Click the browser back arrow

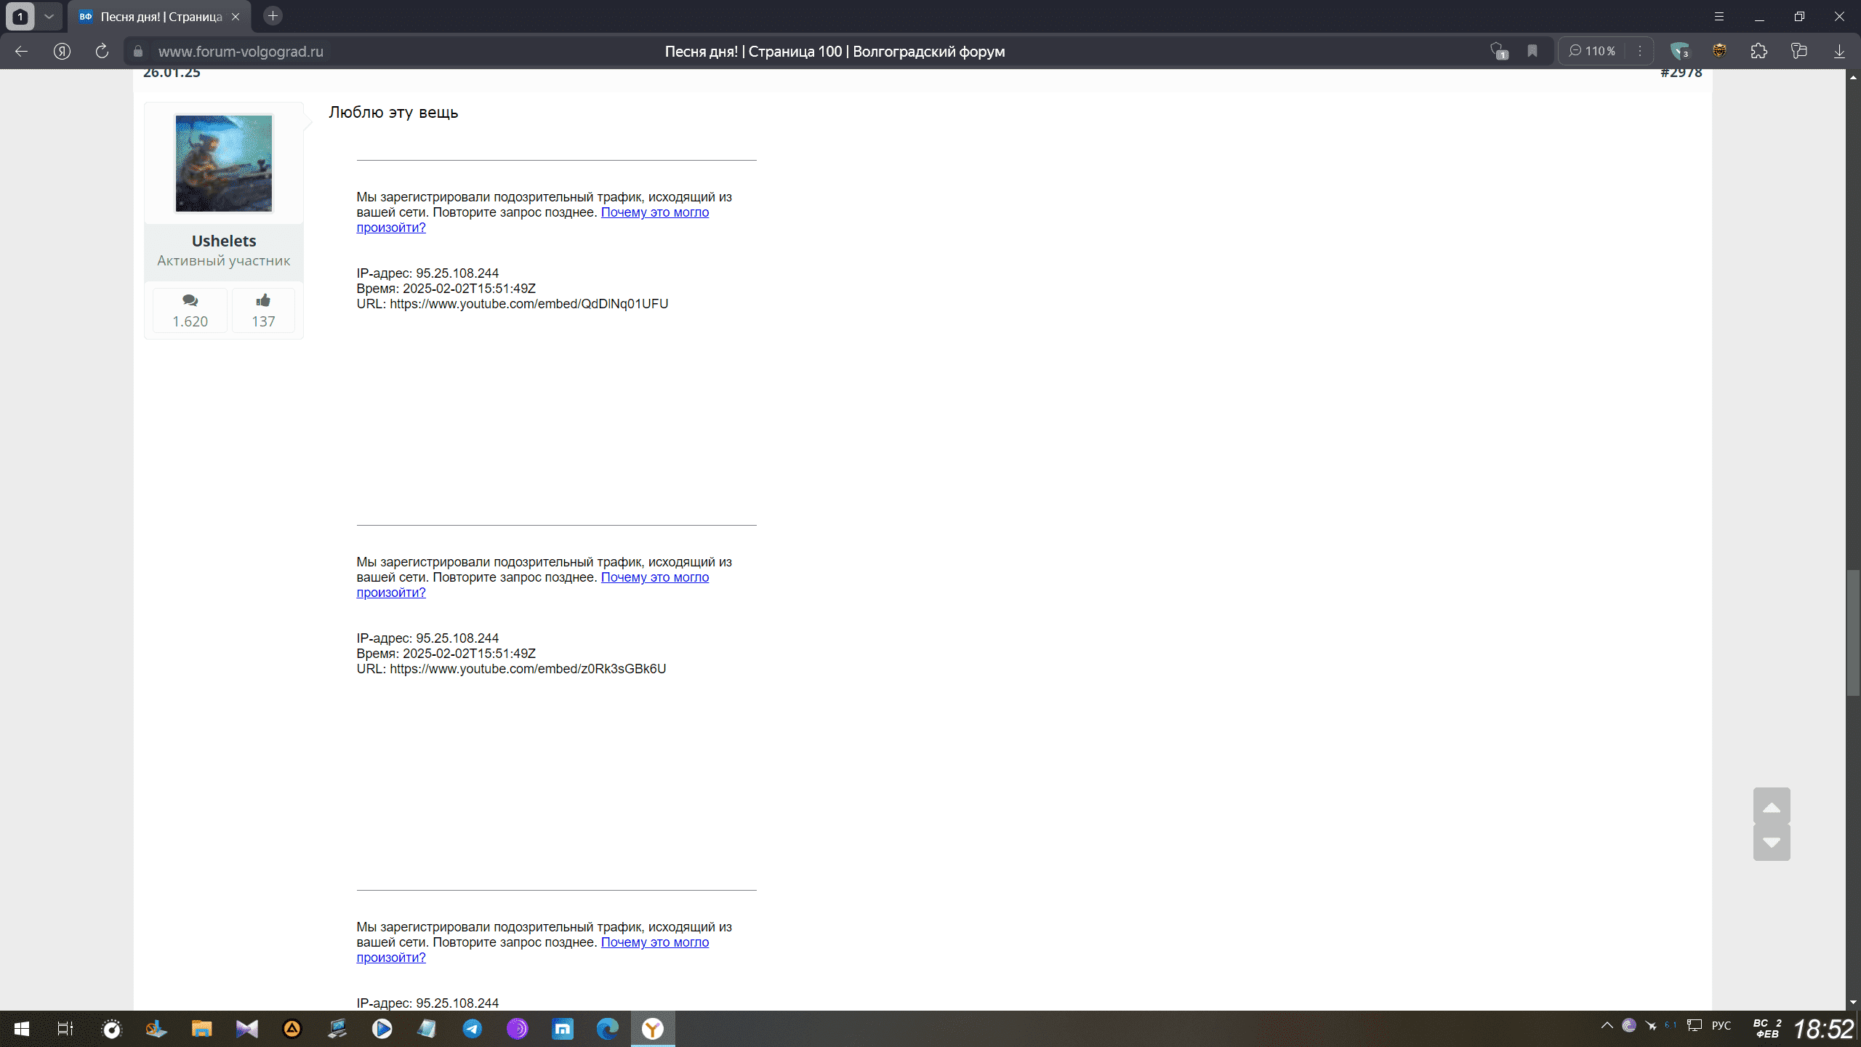(21, 51)
